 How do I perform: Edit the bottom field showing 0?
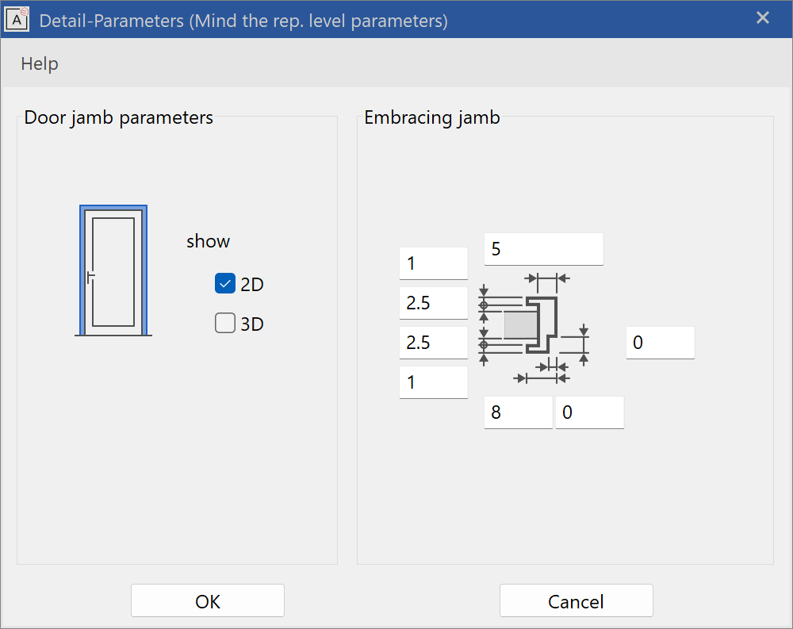[x=590, y=412]
